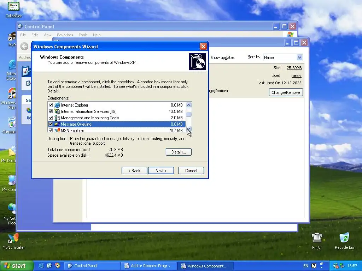Click the help question mark tray icon
Screen dimensions: 362x271
pos(314,266)
